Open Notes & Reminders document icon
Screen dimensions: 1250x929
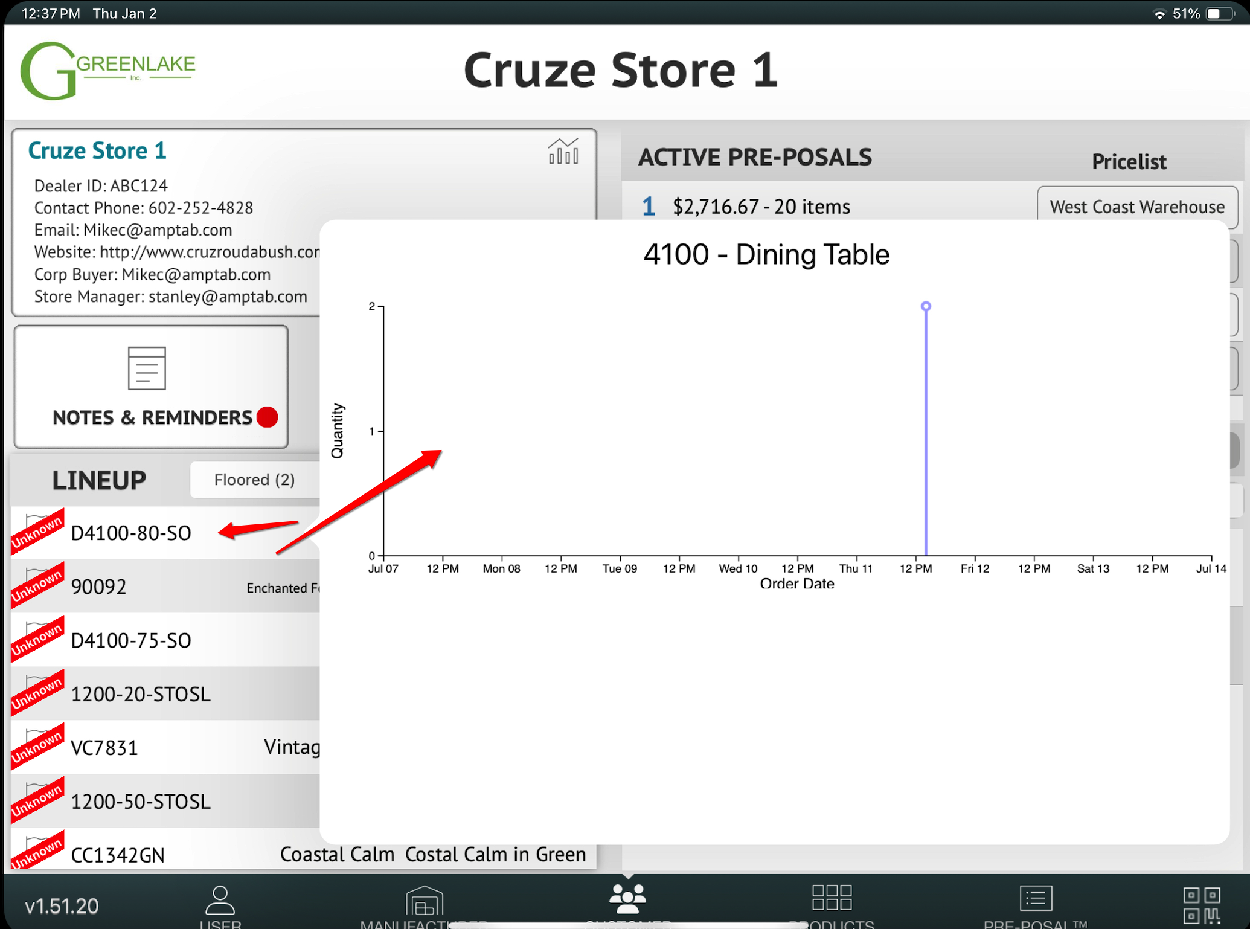click(147, 368)
